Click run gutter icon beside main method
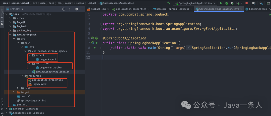This screenshot has width=271, height=116. (95, 48)
